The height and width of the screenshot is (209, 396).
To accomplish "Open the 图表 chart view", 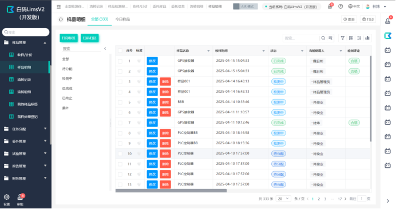I will (x=349, y=19).
